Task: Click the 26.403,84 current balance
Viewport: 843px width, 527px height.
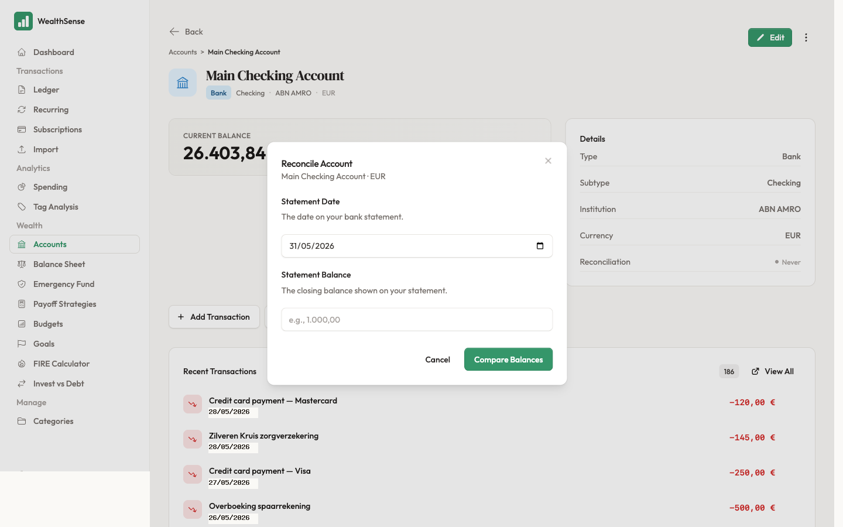Action: pos(225,153)
